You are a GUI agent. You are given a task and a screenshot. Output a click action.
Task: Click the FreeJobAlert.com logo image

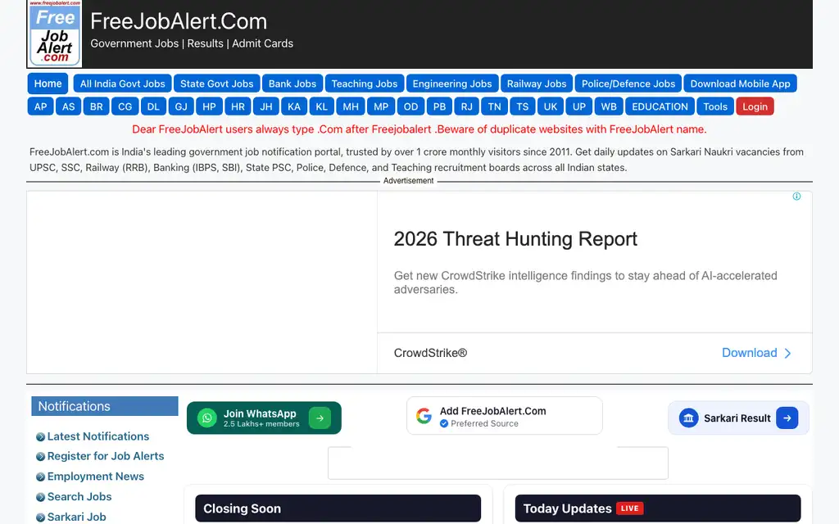(55, 34)
